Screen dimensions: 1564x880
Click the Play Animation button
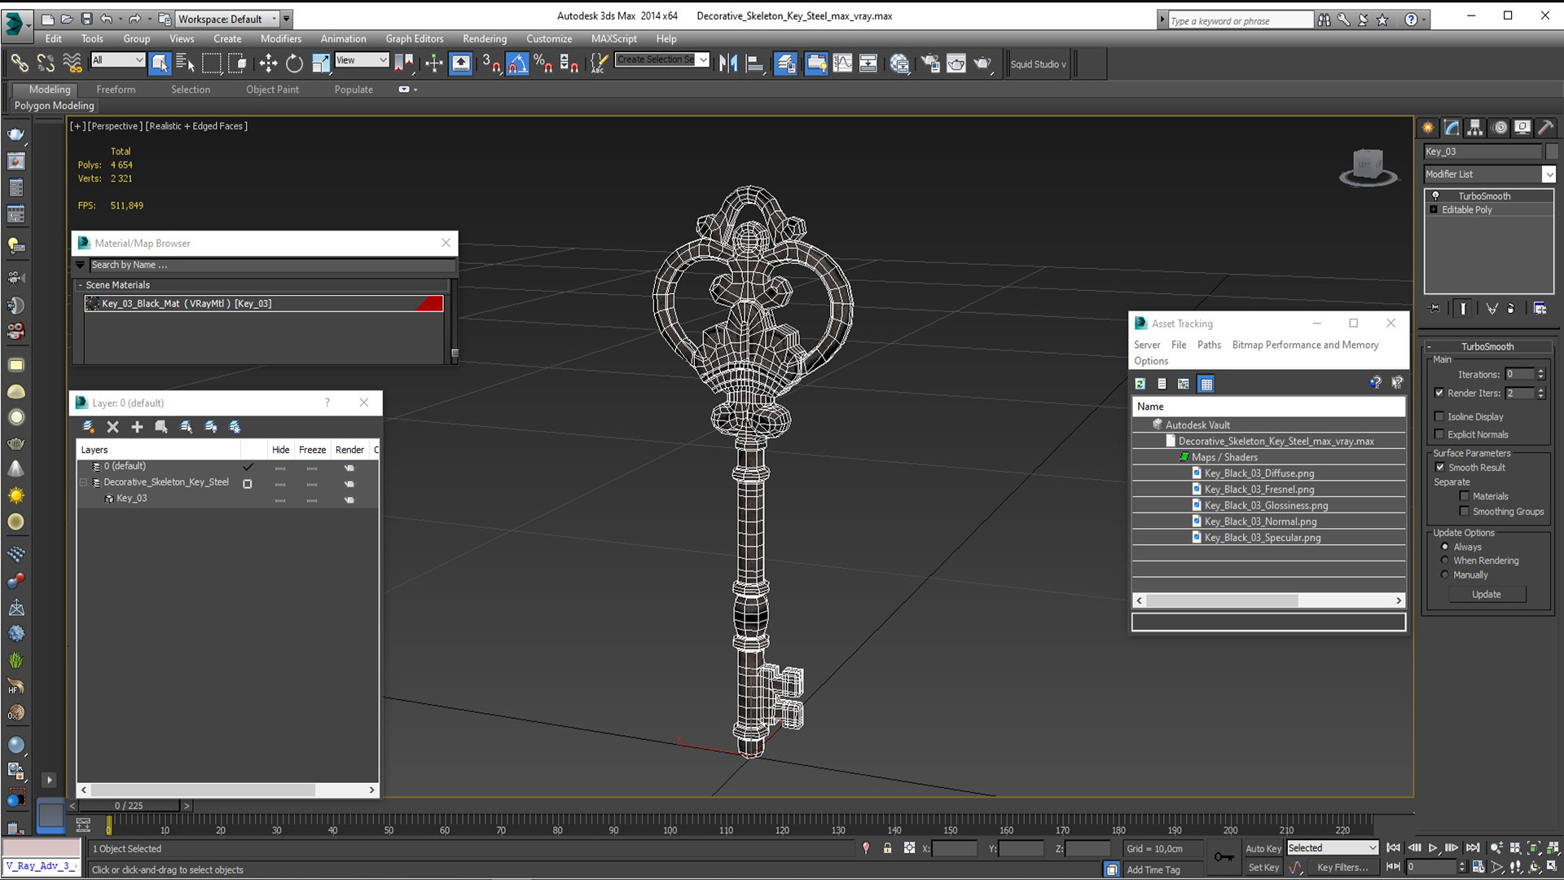click(x=1433, y=848)
